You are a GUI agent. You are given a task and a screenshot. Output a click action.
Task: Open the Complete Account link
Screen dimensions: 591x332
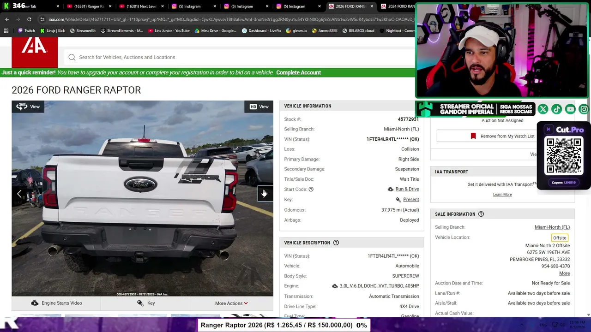(x=298, y=72)
